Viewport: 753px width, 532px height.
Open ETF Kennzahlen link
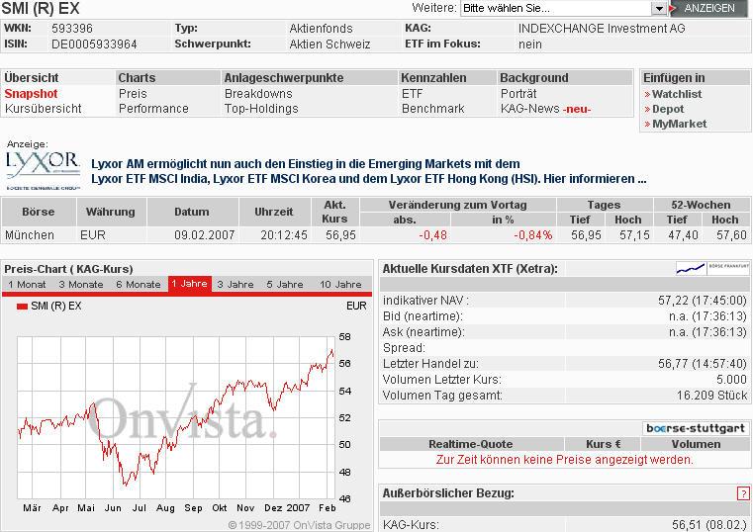click(x=412, y=94)
